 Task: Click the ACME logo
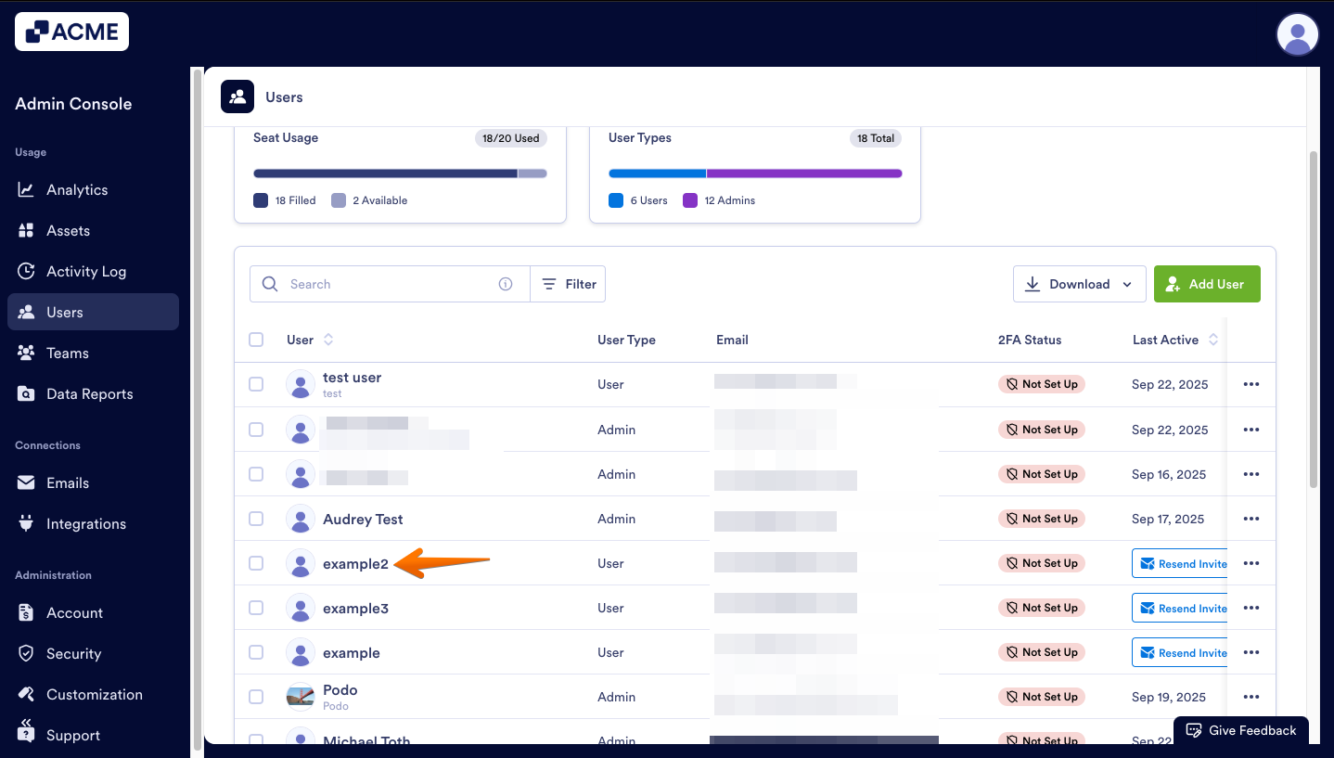point(72,32)
